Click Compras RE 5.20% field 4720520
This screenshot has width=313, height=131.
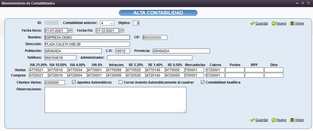pos(136,75)
